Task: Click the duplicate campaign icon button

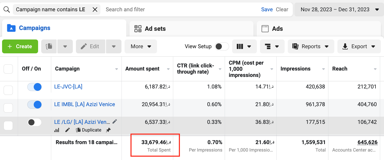Action: (49, 46)
